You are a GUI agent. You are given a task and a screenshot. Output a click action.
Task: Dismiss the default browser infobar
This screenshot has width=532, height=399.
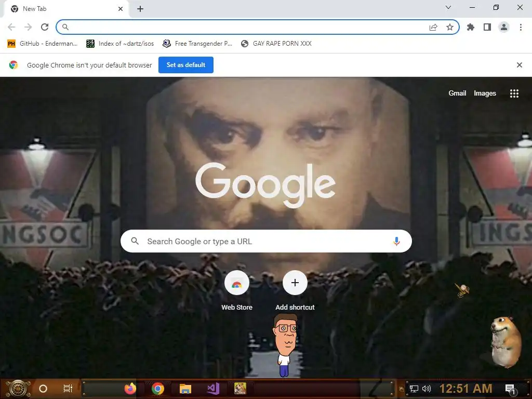[x=520, y=65]
